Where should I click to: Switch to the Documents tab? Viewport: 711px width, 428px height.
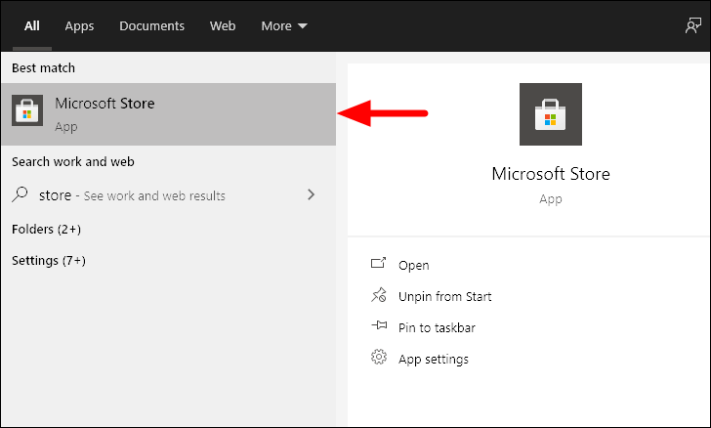[x=152, y=25]
